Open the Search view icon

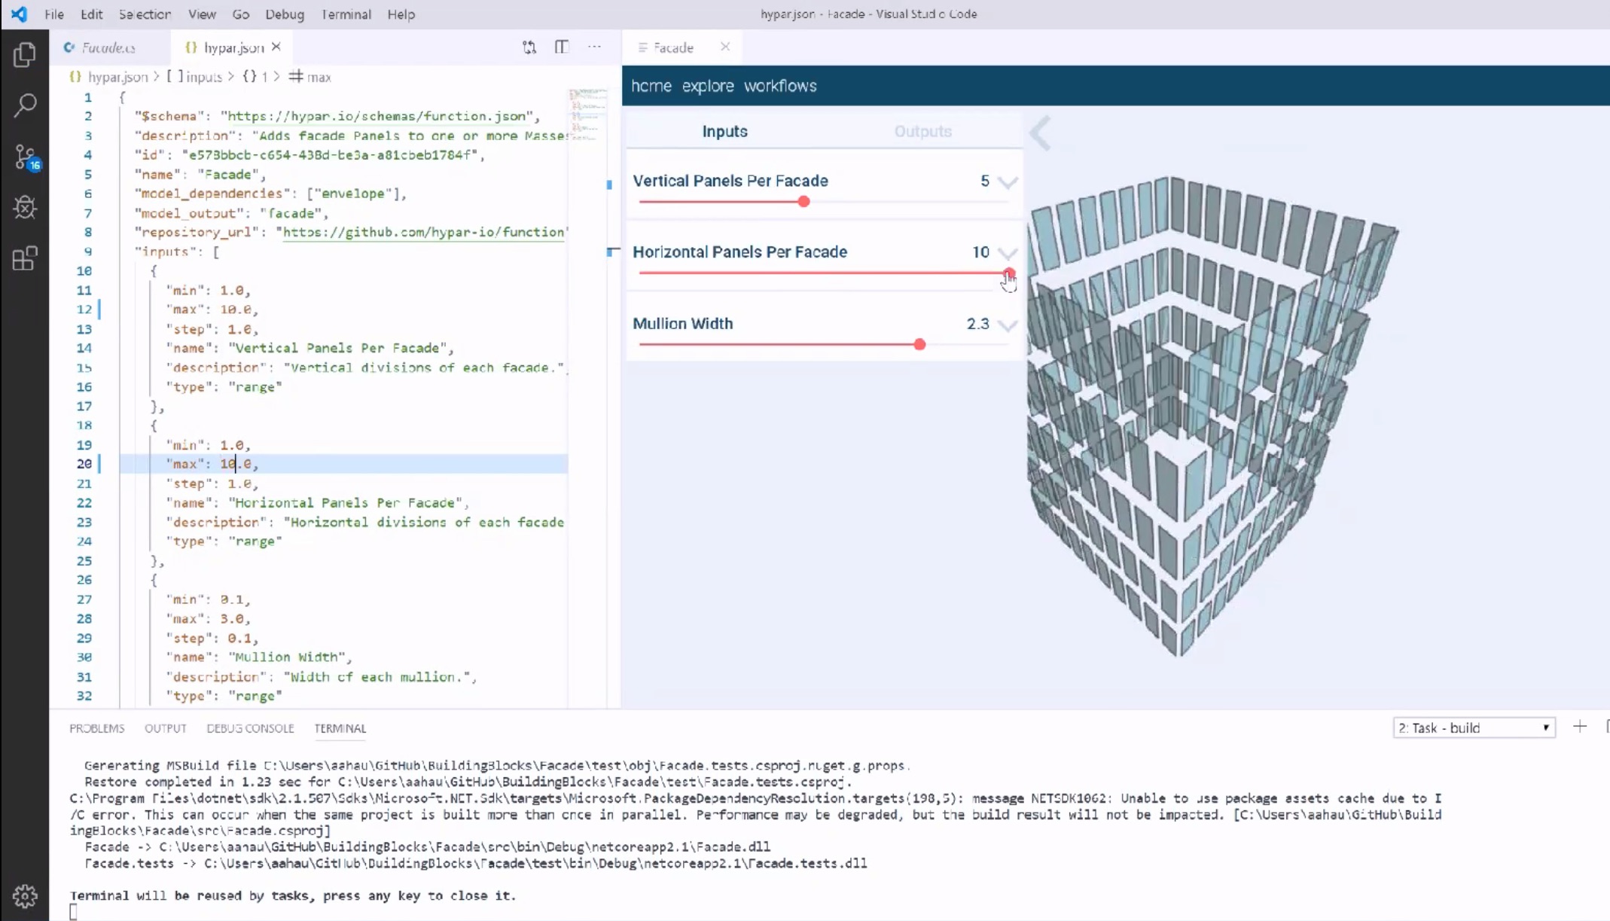coord(25,105)
